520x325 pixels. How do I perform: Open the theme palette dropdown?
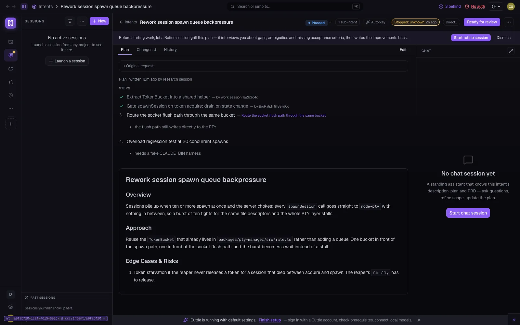(496, 6)
